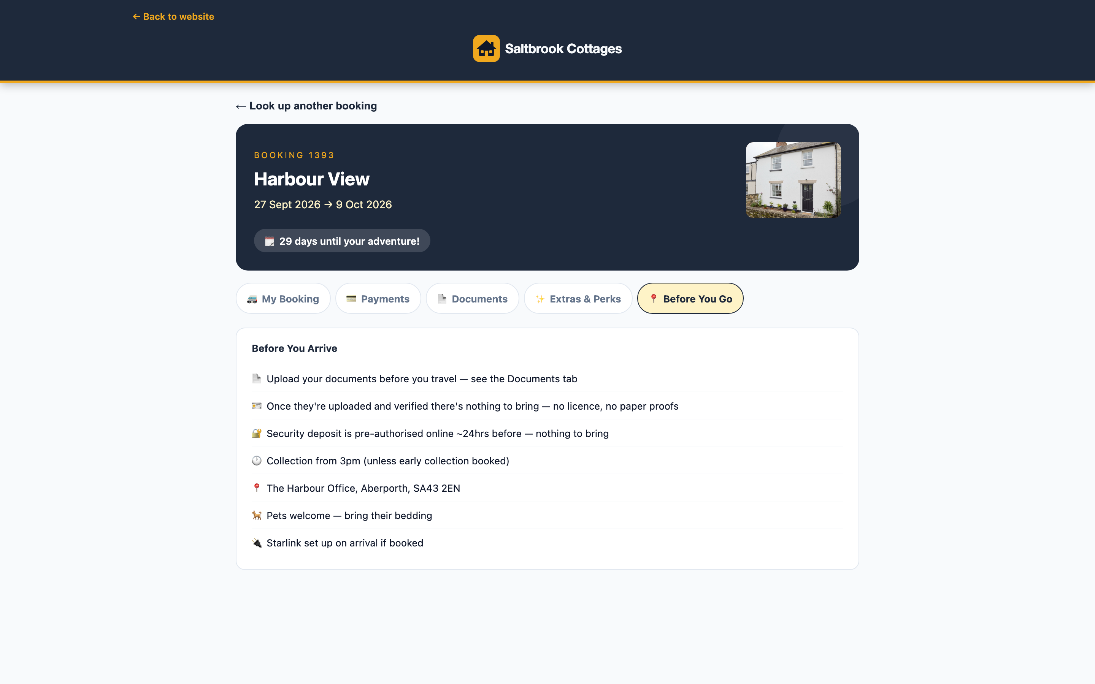This screenshot has height=684, width=1095.
Task: Click the BOOKING 1393 reference text
Action: pos(294,155)
